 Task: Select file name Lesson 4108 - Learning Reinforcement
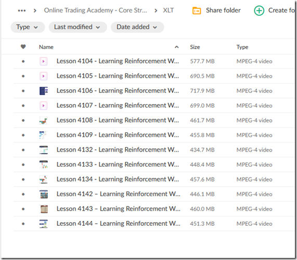click(118, 120)
